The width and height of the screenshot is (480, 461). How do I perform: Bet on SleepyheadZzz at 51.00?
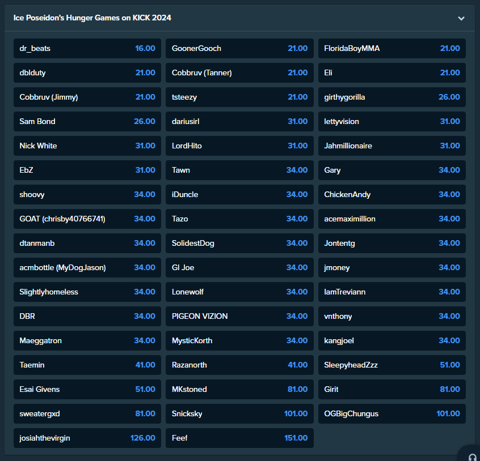pos(392,365)
